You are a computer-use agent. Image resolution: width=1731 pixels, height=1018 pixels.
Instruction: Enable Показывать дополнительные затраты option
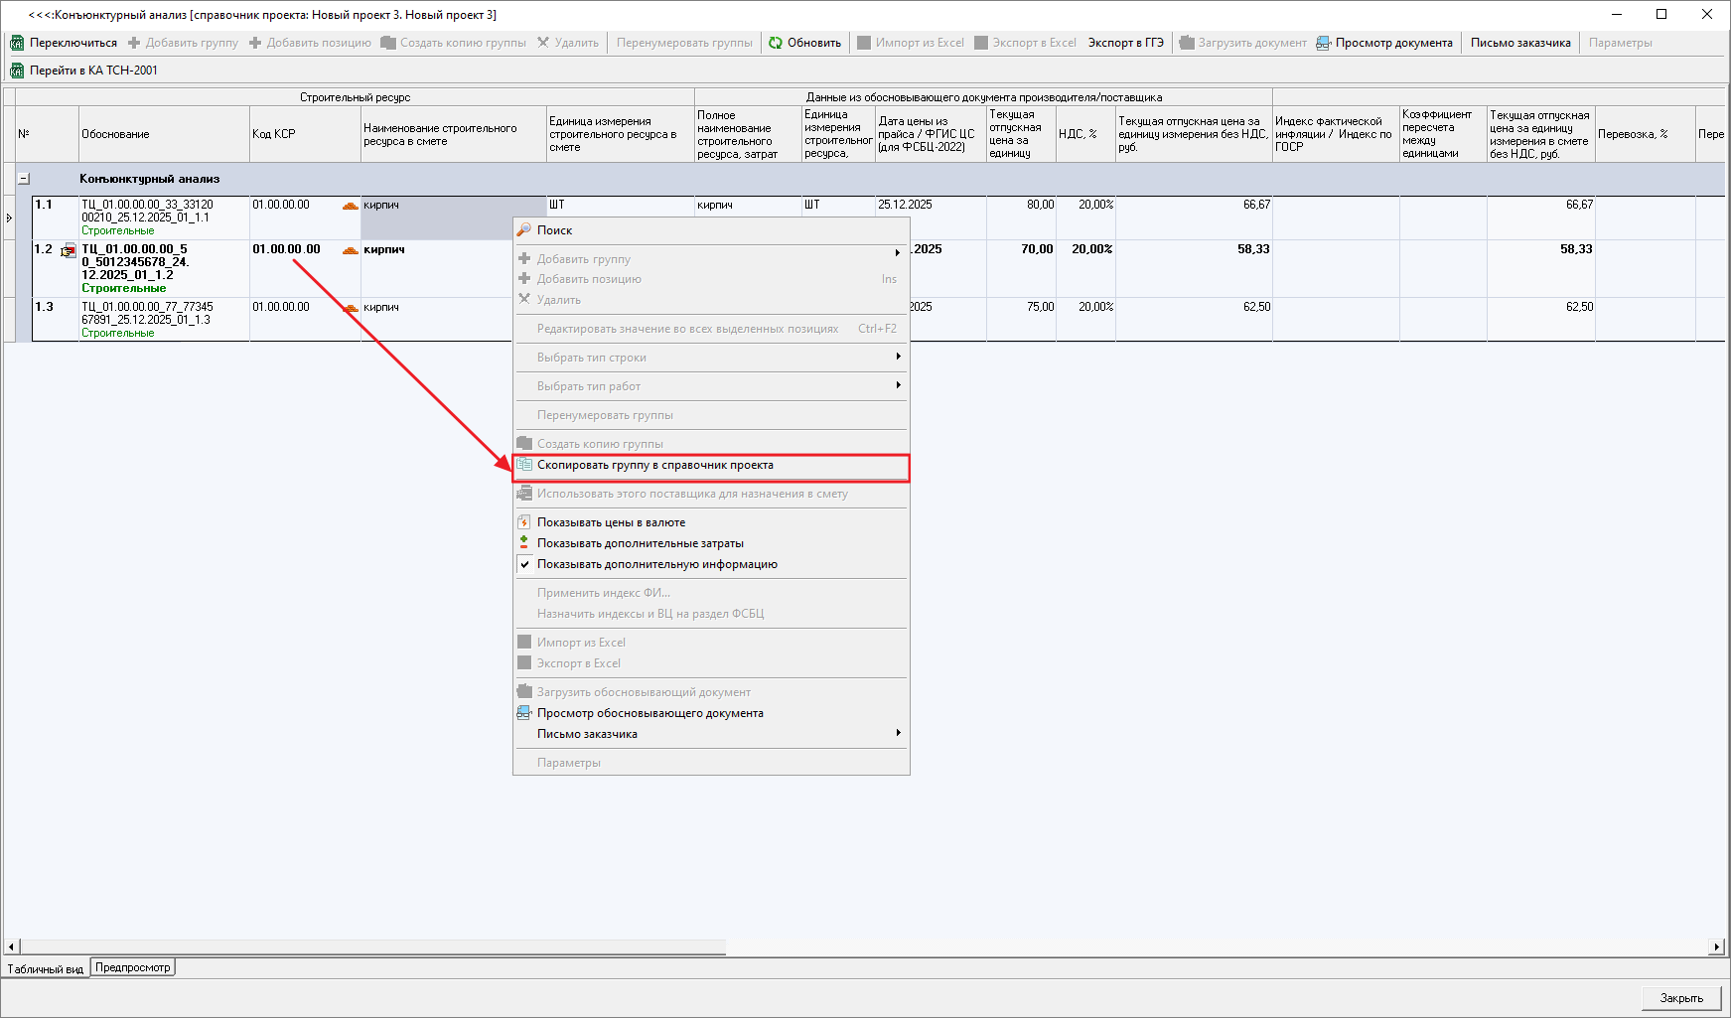click(x=640, y=543)
